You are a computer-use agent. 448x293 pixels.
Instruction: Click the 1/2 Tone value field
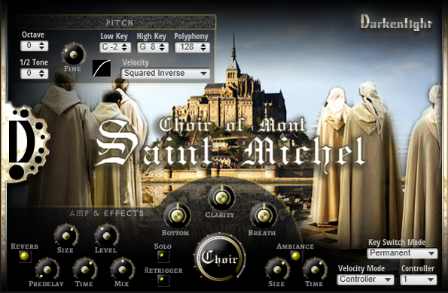29,74
